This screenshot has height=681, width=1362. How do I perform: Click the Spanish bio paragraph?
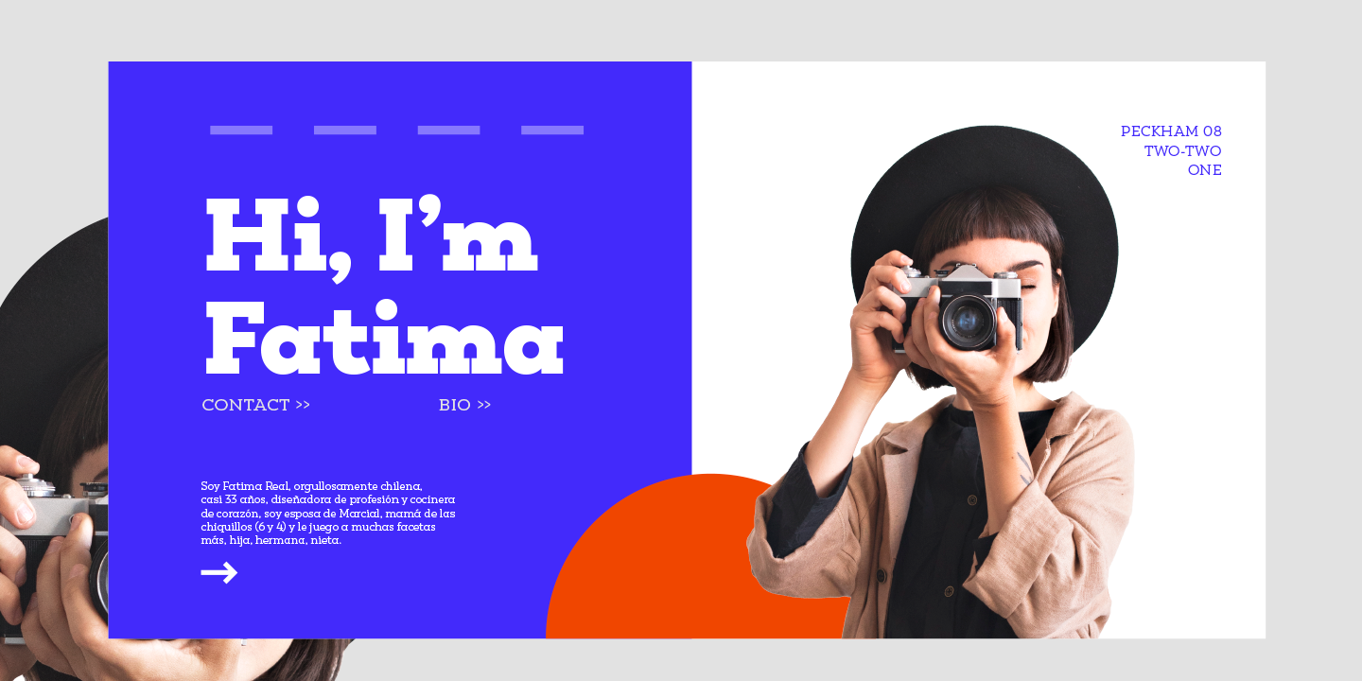point(328,513)
